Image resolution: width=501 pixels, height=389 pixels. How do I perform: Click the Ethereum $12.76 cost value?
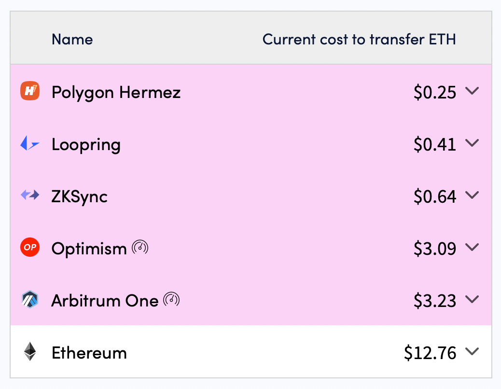pos(430,353)
